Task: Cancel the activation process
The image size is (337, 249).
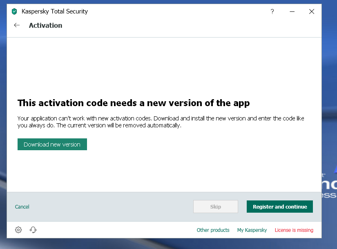Action: (22, 207)
